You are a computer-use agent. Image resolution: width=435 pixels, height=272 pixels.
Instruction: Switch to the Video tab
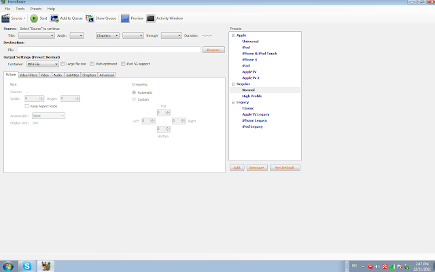click(45, 75)
